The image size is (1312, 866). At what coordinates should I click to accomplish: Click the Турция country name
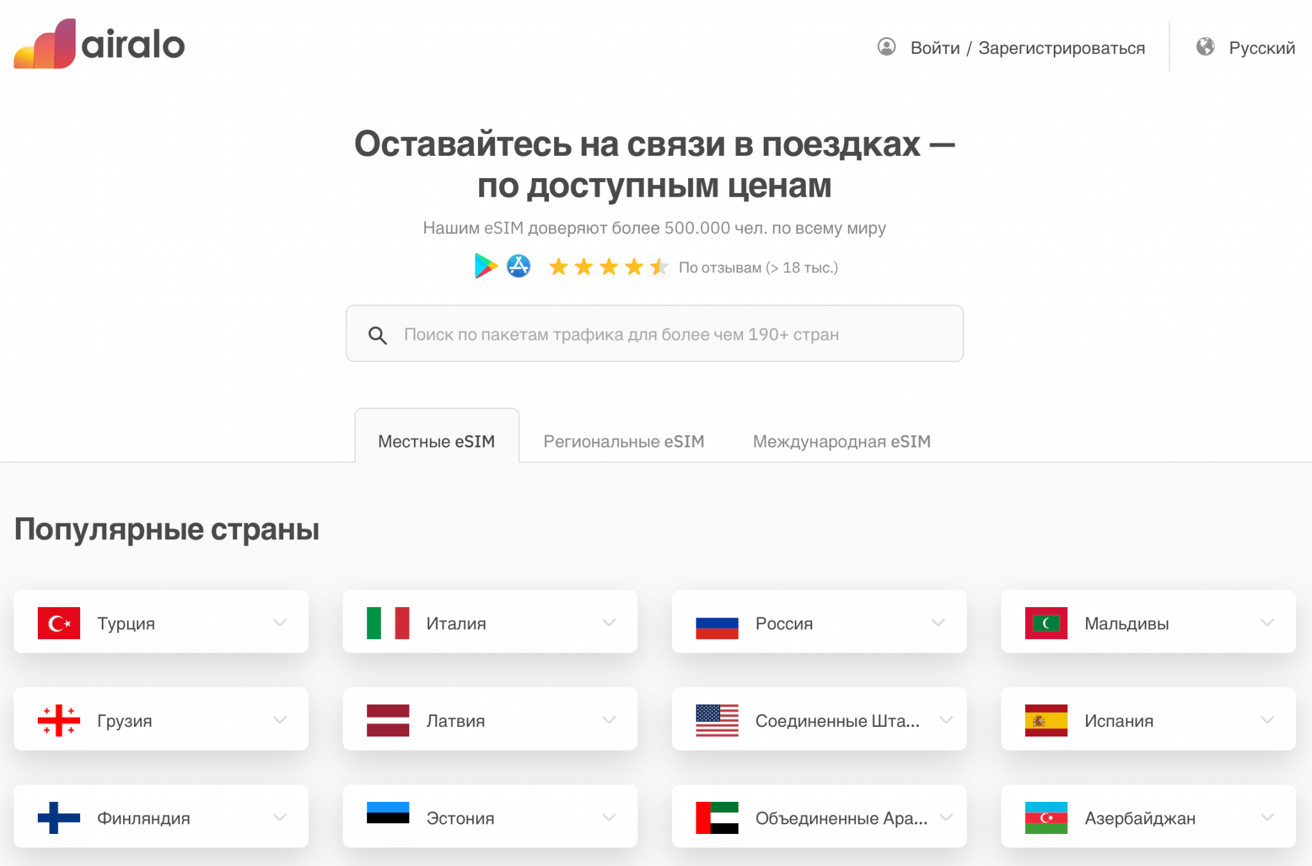tap(126, 623)
